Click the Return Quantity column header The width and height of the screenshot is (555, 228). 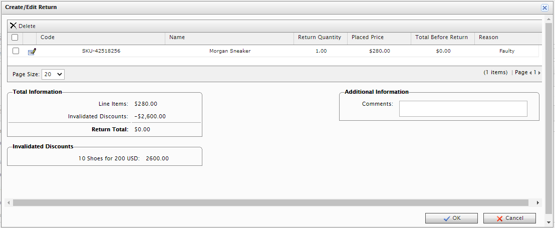[x=320, y=38]
